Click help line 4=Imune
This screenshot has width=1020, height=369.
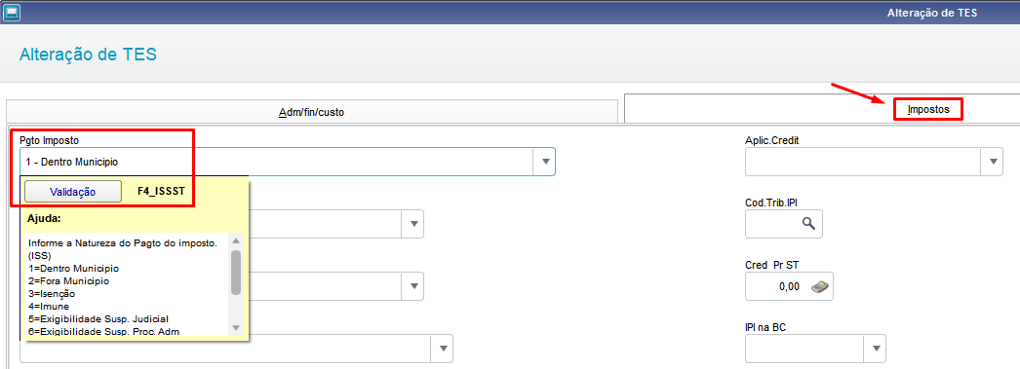[x=48, y=306]
